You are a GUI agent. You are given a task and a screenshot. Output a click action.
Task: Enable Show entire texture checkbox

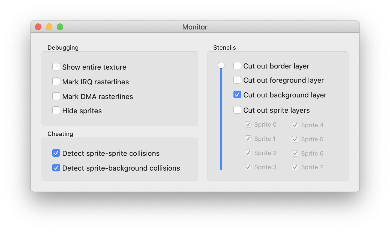coord(56,67)
